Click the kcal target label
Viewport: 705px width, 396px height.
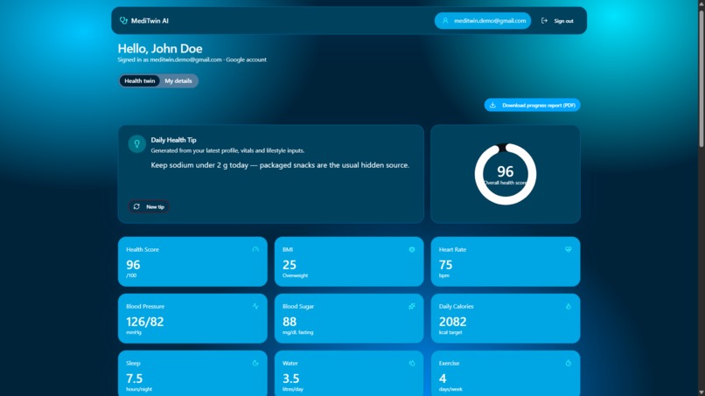click(x=450, y=332)
